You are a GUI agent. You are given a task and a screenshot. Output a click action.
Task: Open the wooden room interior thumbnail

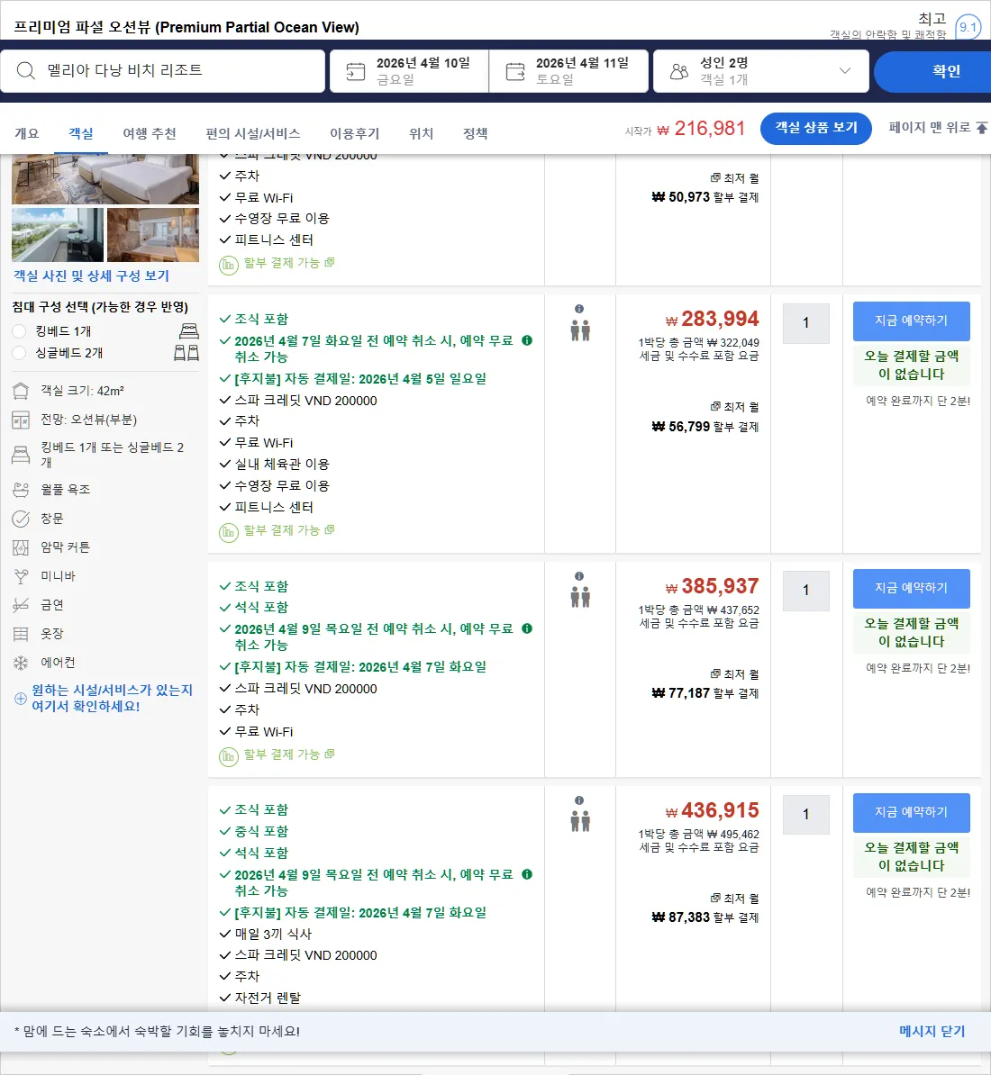tap(153, 234)
